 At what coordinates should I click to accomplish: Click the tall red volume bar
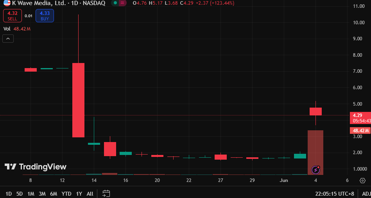point(315,153)
